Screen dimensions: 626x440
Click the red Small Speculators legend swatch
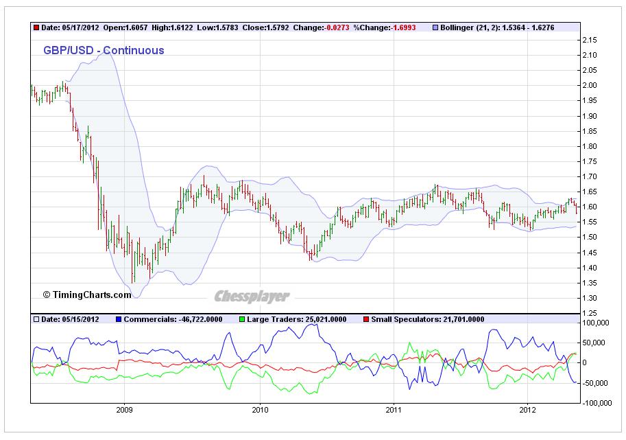(365, 319)
